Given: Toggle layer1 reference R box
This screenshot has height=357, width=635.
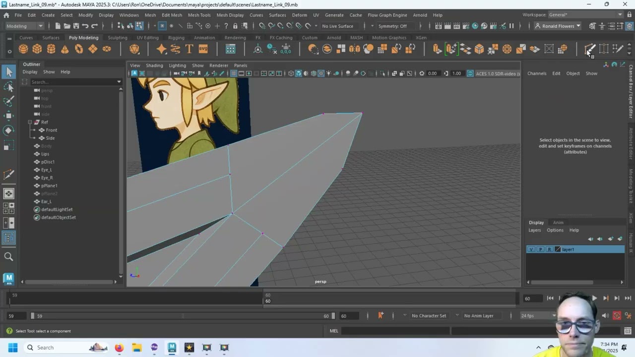Looking at the screenshot, I should point(549,249).
